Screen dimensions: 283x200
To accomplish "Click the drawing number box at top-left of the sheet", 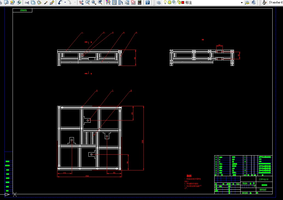I will (x=22, y=10).
